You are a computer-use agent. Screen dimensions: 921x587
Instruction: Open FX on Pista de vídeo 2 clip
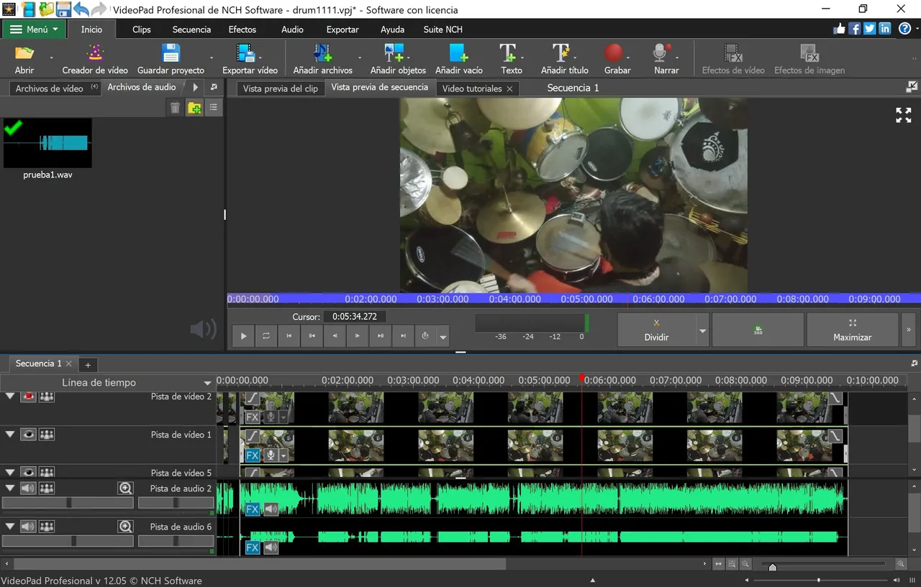click(253, 417)
